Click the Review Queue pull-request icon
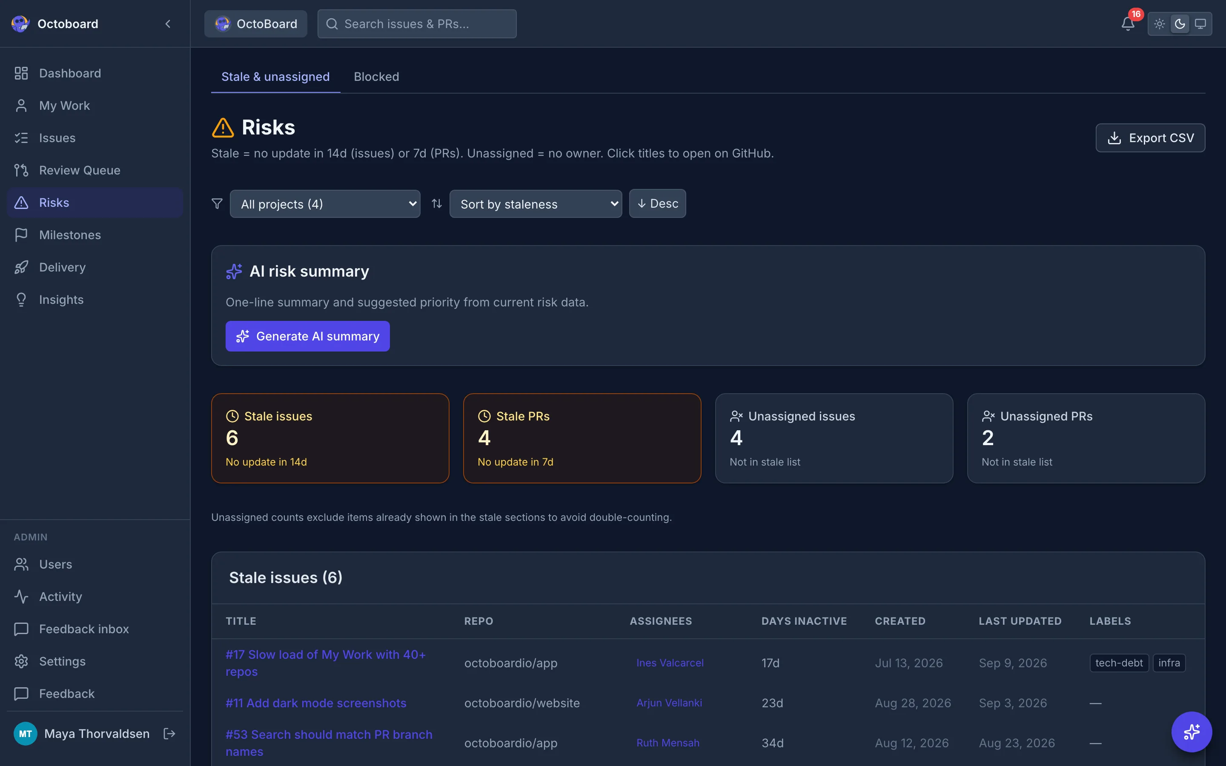The width and height of the screenshot is (1226, 766). coord(21,170)
